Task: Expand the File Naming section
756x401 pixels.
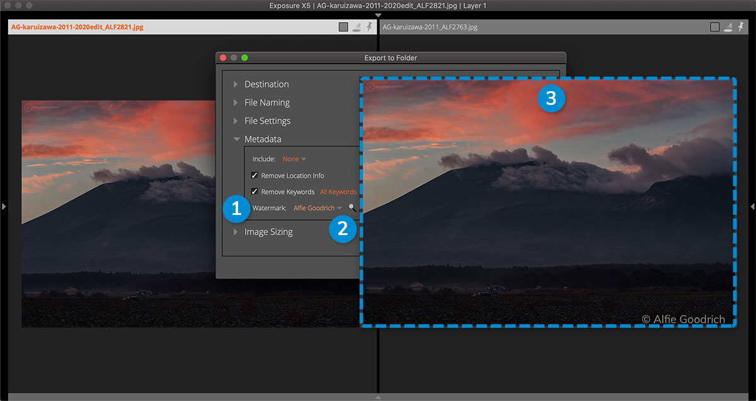Action: (236, 102)
